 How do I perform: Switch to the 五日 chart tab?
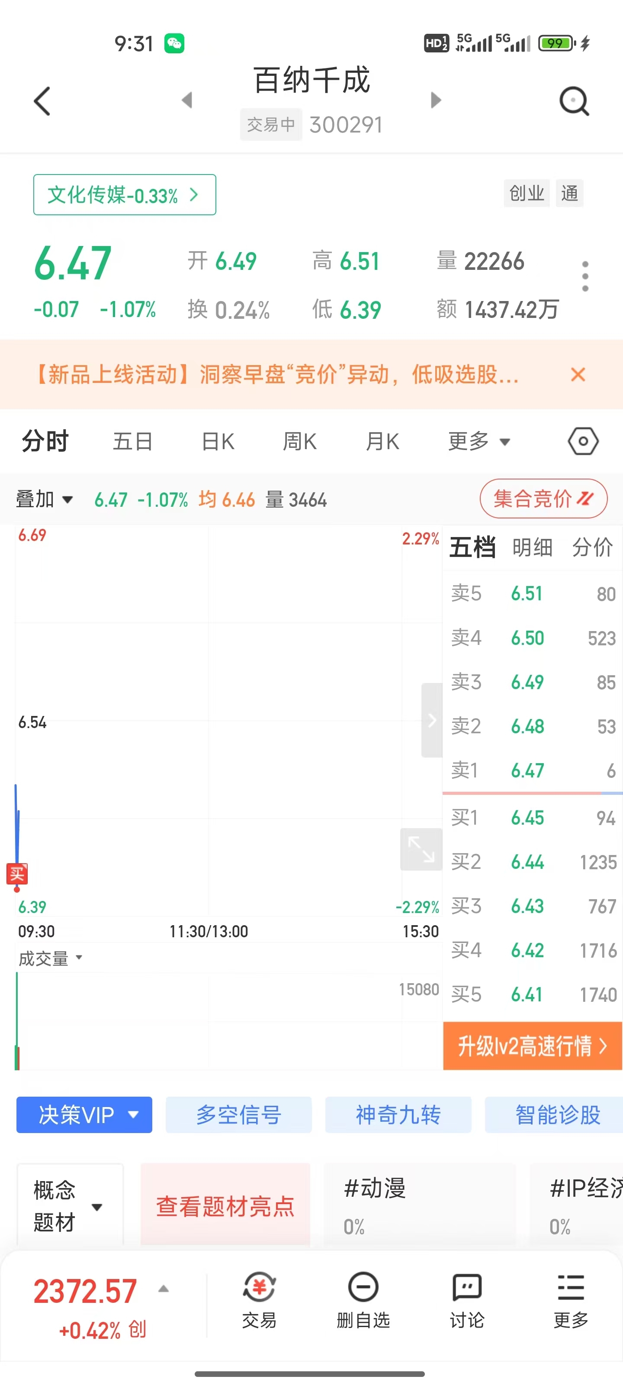pos(133,441)
